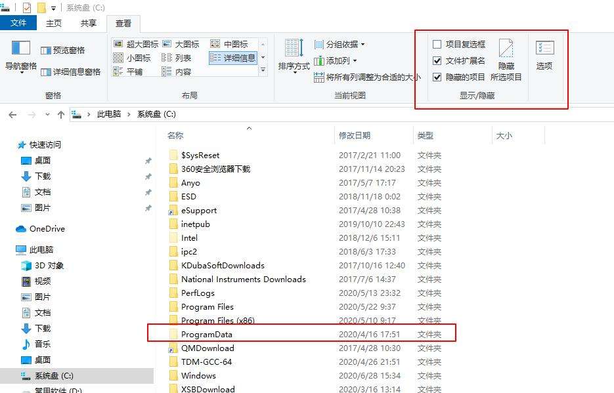The image size is (614, 393).
Task: Open the recent locations dropdown arrow
Action: click(47, 115)
